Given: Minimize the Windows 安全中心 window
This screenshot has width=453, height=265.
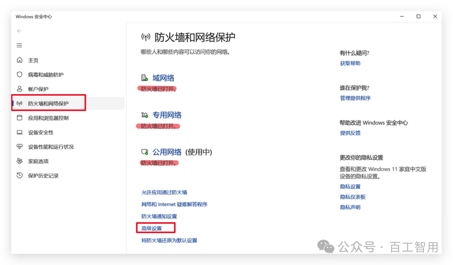Looking at the screenshot, I should (402, 16).
